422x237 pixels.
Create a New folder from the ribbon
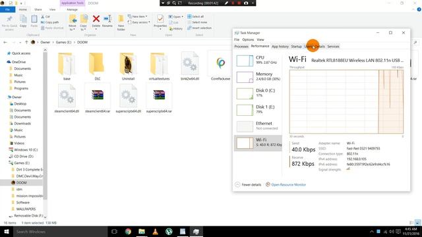click(x=121, y=22)
